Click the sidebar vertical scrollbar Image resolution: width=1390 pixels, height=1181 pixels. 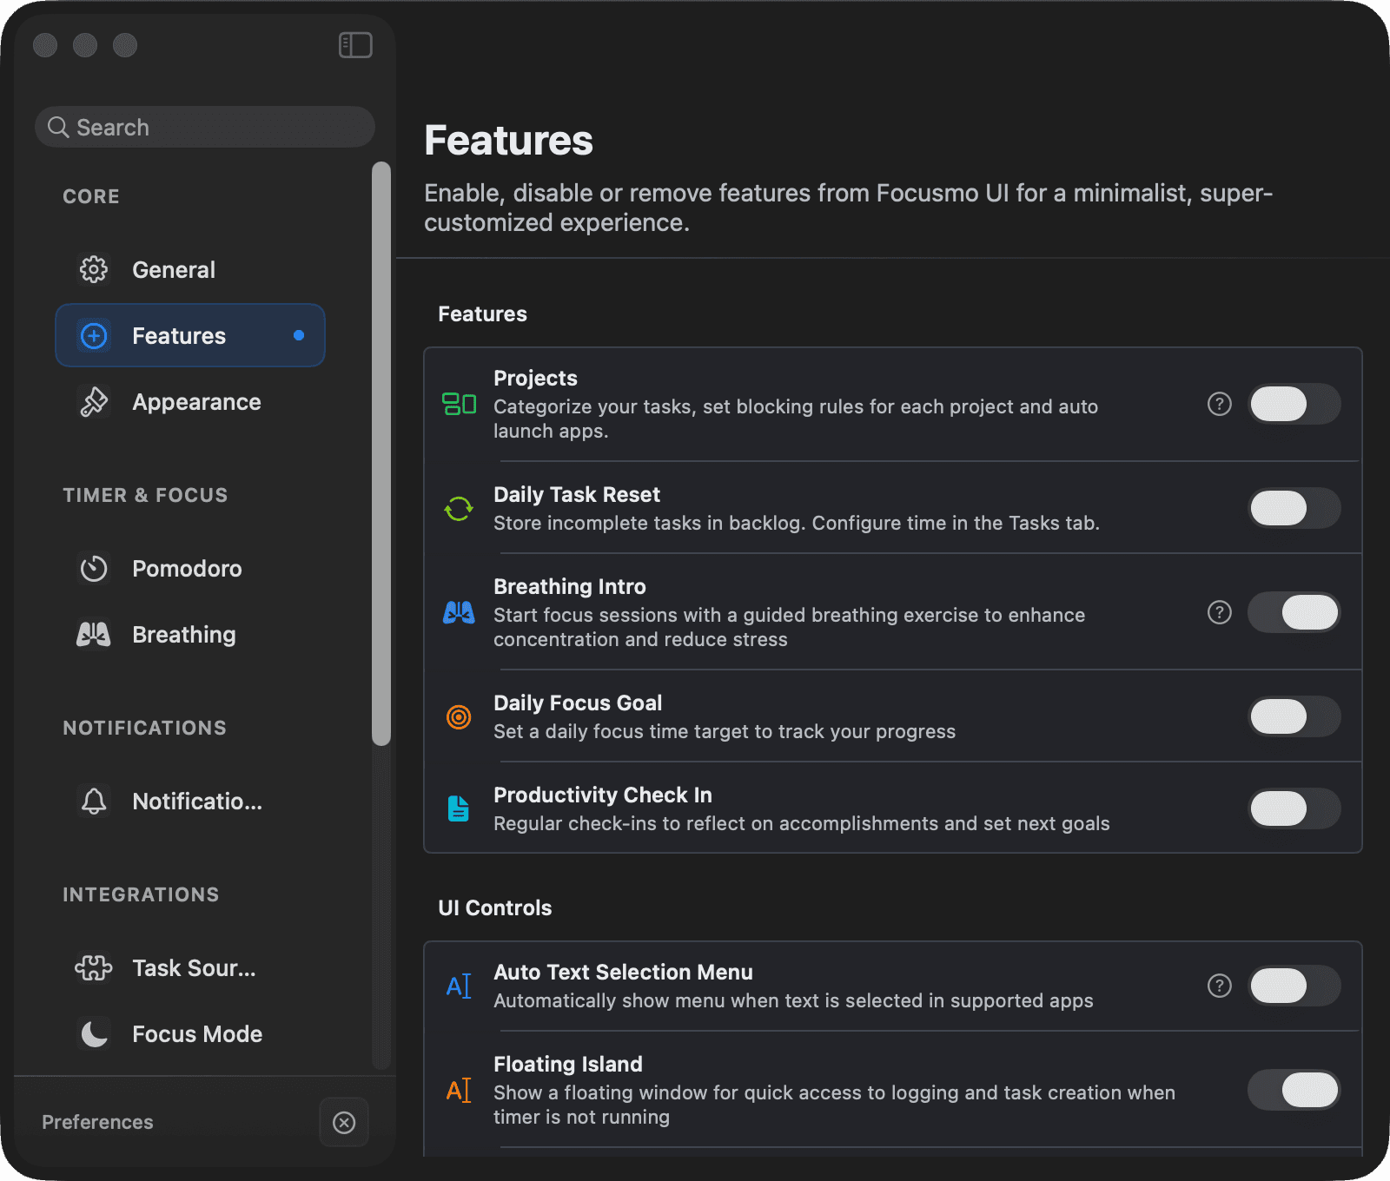click(381, 453)
